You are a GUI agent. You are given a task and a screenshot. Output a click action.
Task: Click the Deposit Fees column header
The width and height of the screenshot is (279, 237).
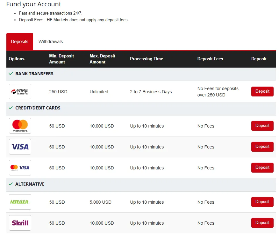tap(210, 59)
